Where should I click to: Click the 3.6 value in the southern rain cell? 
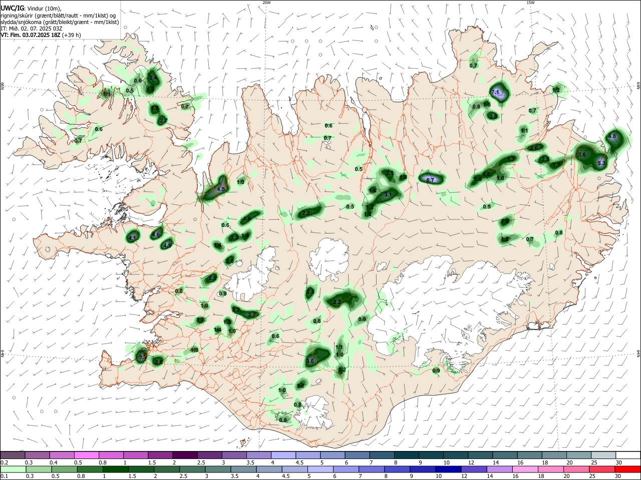(310, 361)
